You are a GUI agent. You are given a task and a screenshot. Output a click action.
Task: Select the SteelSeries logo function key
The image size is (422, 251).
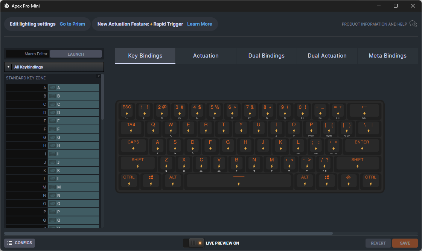pyautogui.click(x=349, y=181)
